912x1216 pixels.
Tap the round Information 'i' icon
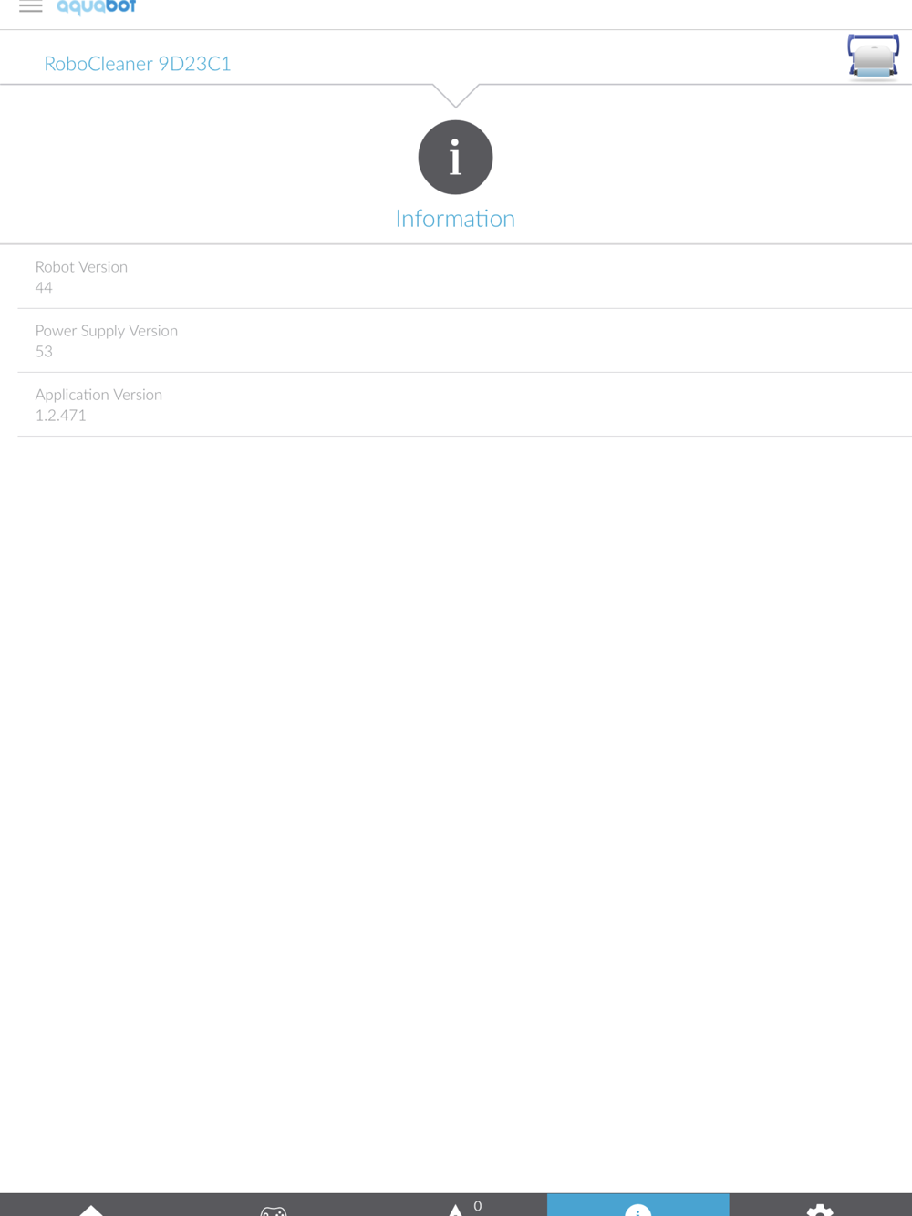455,158
